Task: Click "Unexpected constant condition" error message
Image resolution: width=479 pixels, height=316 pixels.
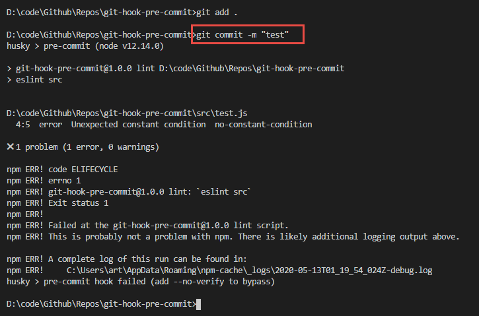Action: pyautogui.click(x=138, y=125)
